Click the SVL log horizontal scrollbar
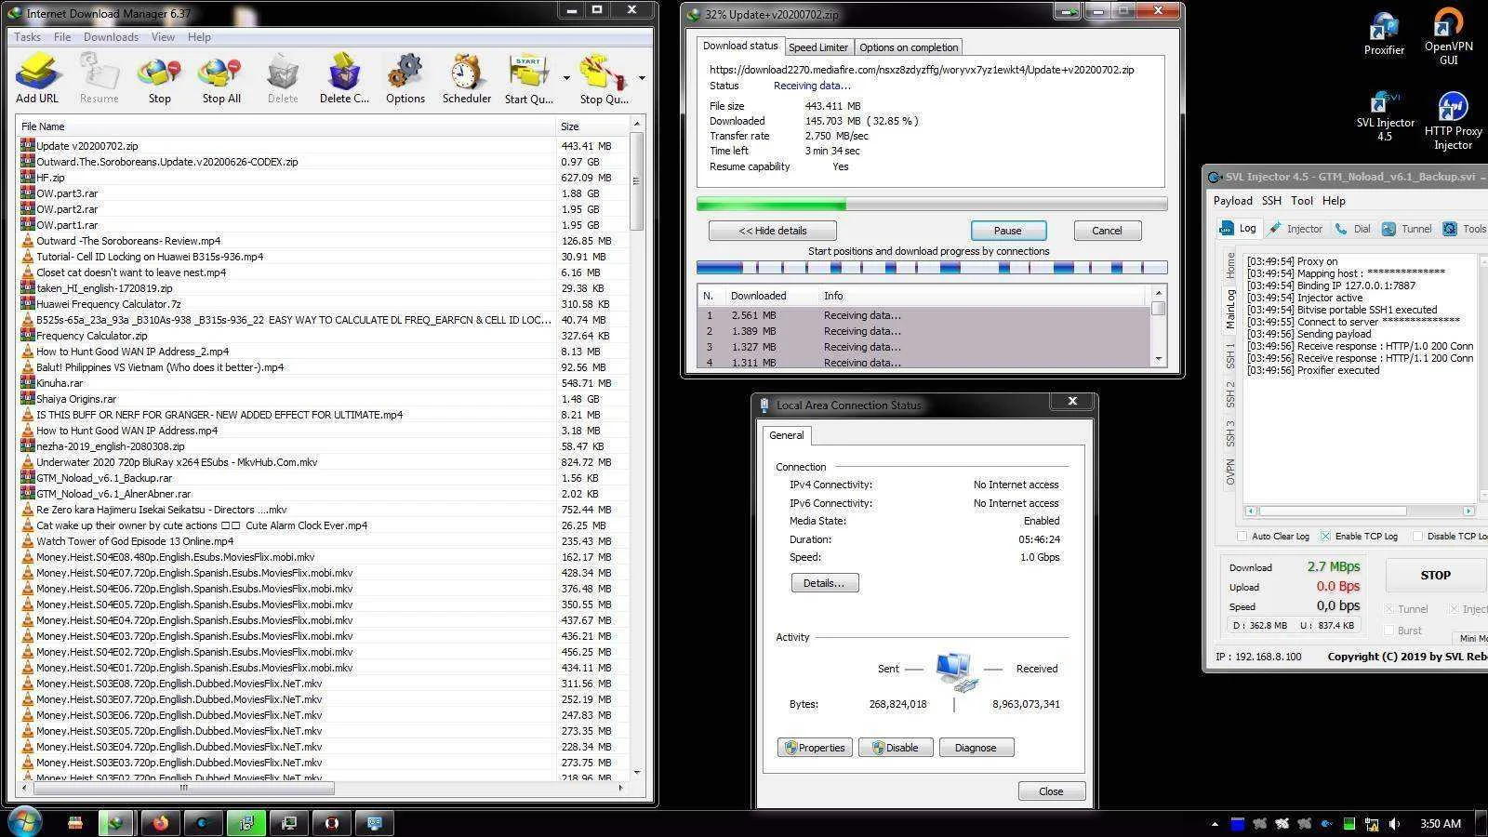 tap(1360, 511)
